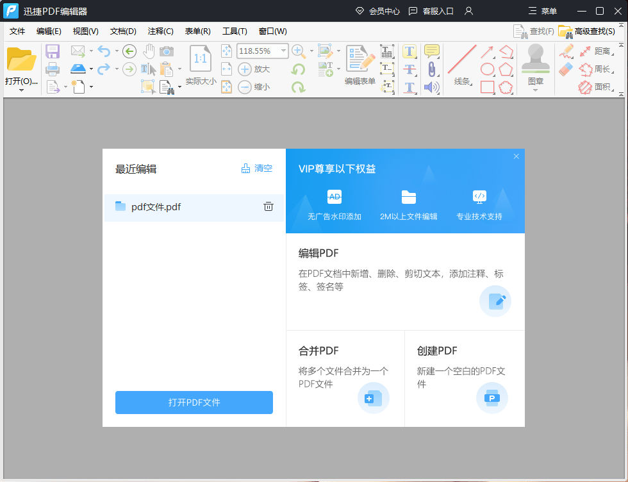Expand the Stamp (图章) dropdown arrow

536,90
